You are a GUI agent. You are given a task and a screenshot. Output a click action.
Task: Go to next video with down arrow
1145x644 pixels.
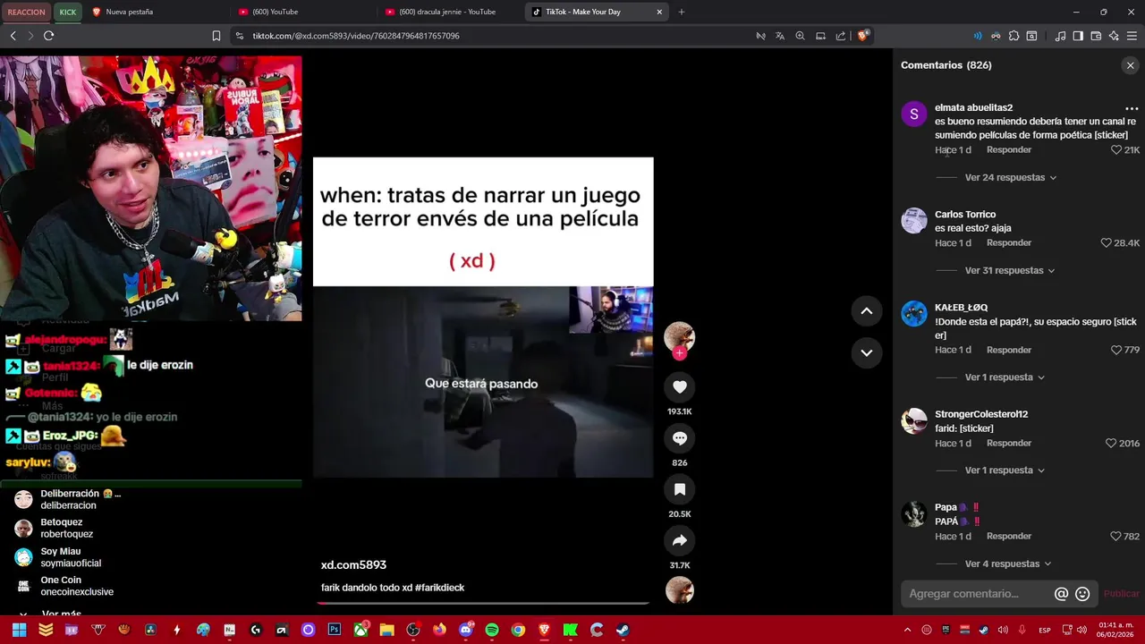866,352
